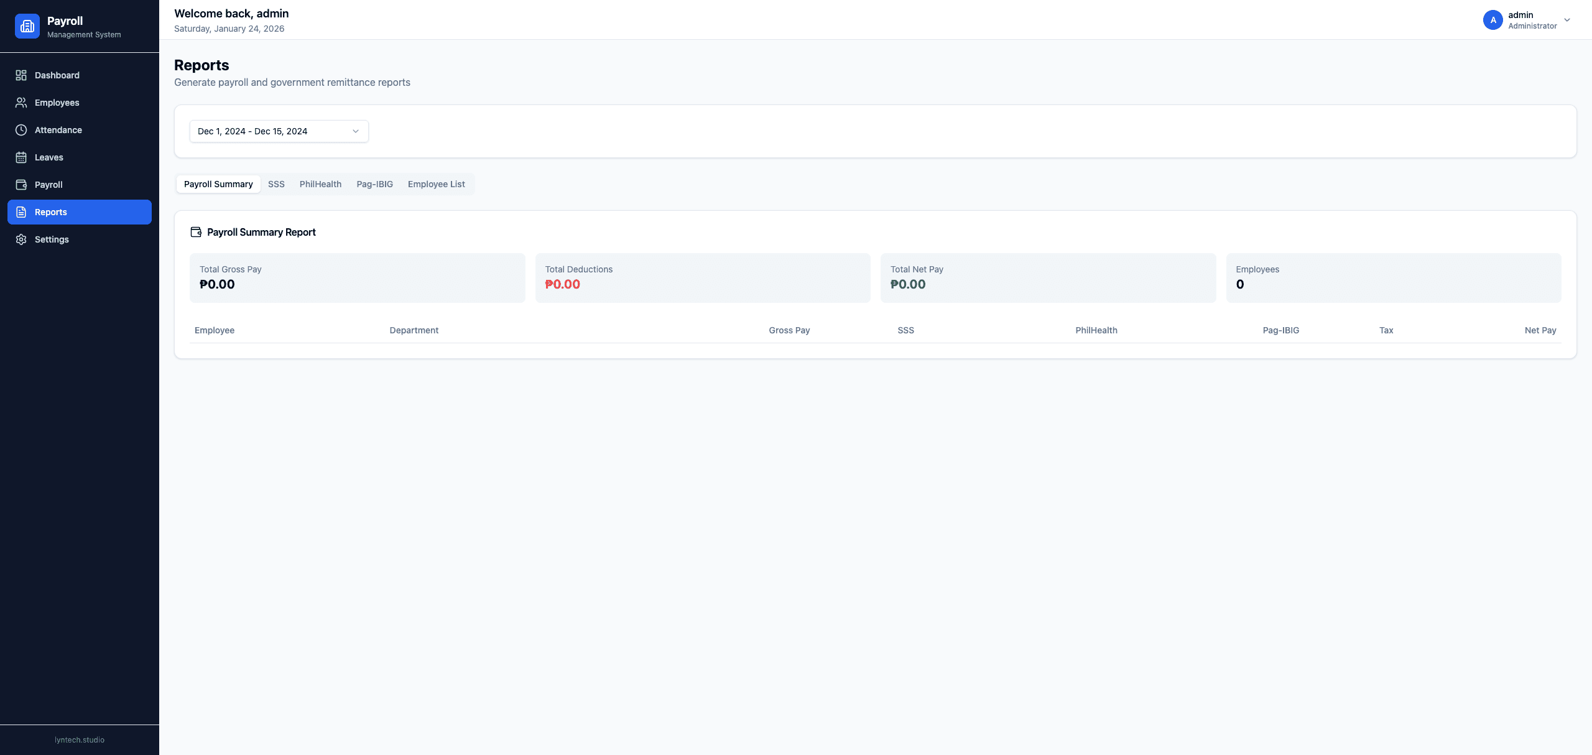Click the Pag-IBIG table column header

tap(1280, 330)
